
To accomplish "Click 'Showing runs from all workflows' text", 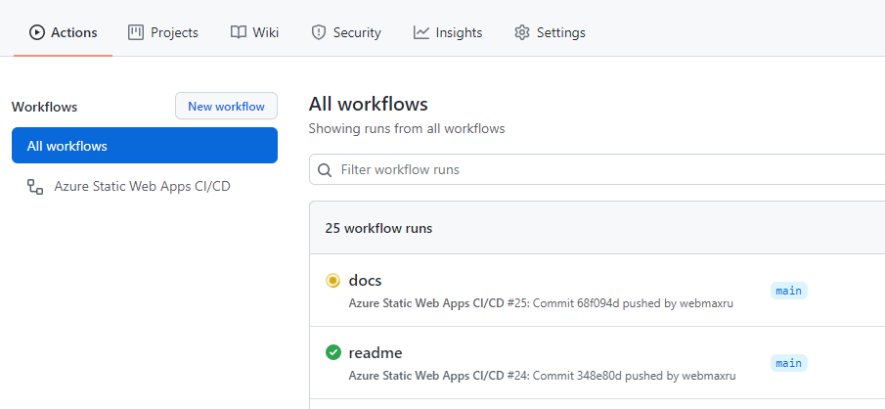I will point(407,129).
